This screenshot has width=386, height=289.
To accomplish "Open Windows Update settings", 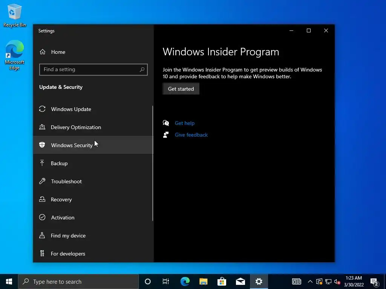I will pos(93,109).
